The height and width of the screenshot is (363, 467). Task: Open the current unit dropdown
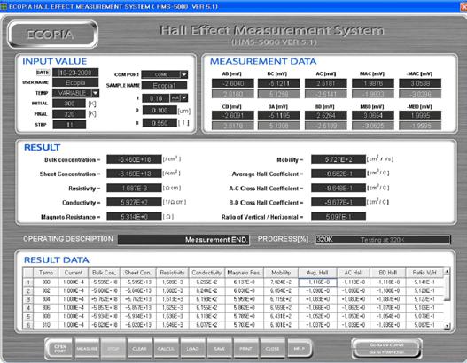coord(184,98)
